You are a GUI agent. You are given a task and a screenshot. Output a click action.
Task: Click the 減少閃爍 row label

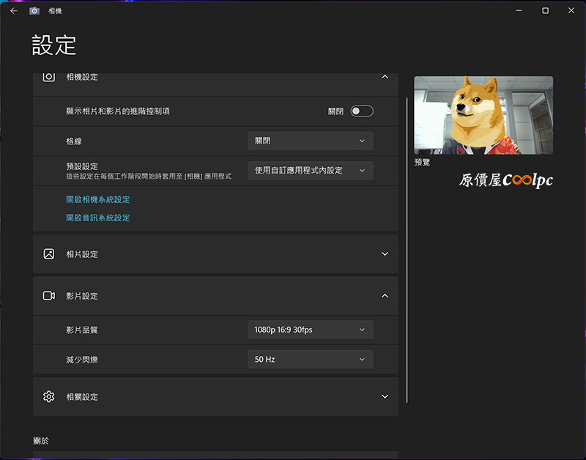point(82,360)
